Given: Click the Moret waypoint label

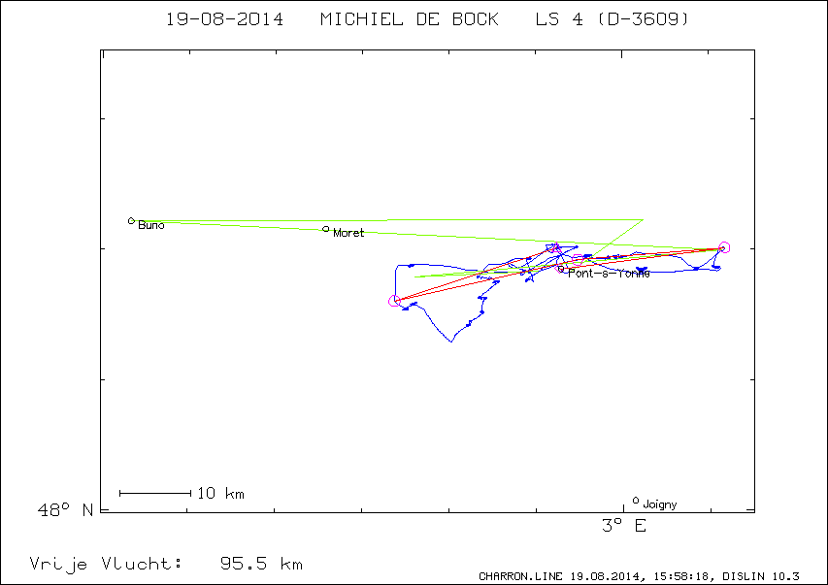Looking at the screenshot, I should (x=348, y=233).
